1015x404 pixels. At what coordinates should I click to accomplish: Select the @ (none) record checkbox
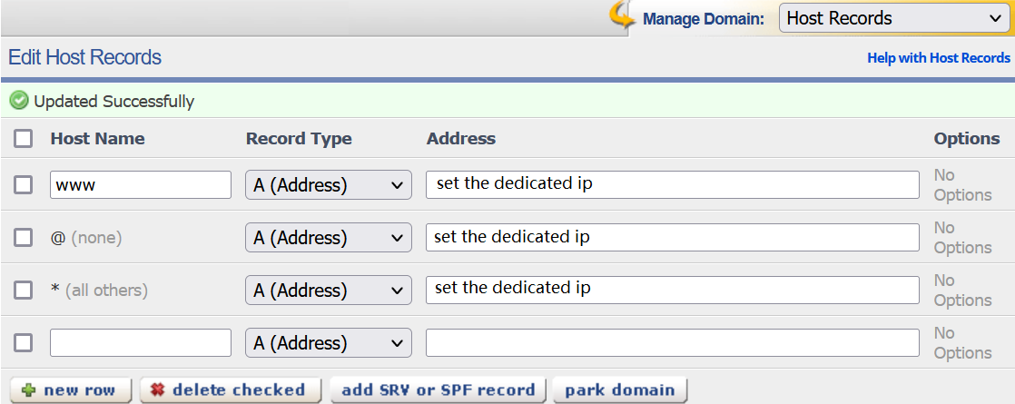(x=24, y=238)
